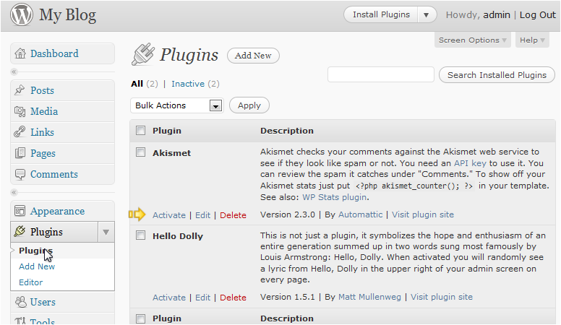This screenshot has height=325, width=561.
Task: Select Plugins submenu entry
Action: [35, 251]
